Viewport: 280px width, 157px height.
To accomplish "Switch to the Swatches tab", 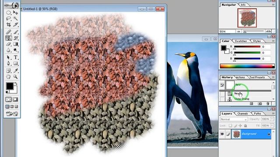I will click(x=241, y=41).
